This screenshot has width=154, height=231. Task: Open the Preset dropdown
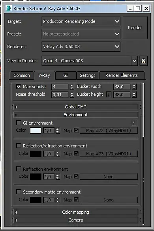(x=81, y=34)
